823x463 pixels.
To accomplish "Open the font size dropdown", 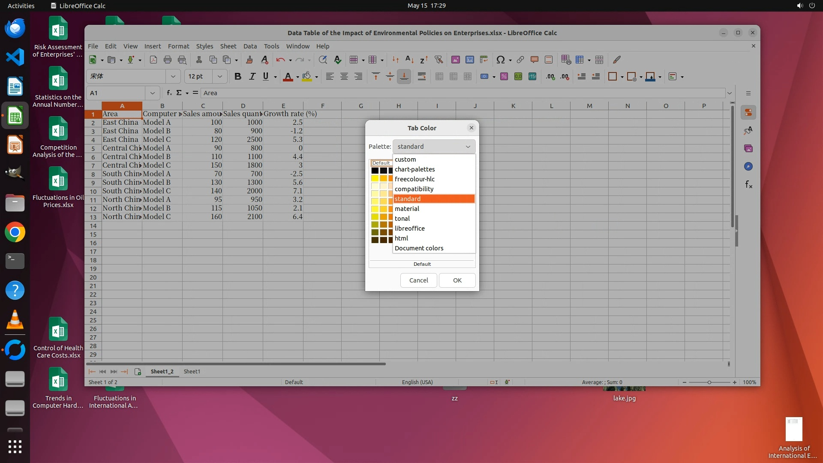I will (220, 77).
